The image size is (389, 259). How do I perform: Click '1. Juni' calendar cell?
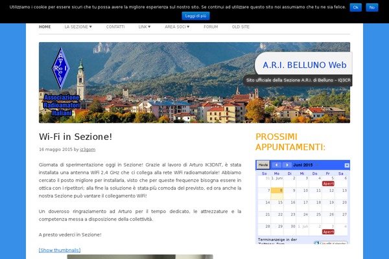coord(277,181)
